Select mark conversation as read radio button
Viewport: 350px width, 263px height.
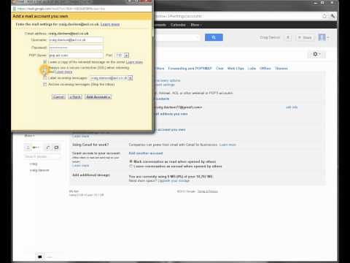(x=131, y=161)
